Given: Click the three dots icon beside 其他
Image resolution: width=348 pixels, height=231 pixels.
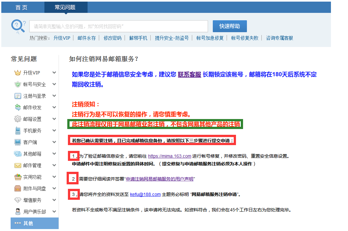Looking at the screenshot, I should pos(17,223).
